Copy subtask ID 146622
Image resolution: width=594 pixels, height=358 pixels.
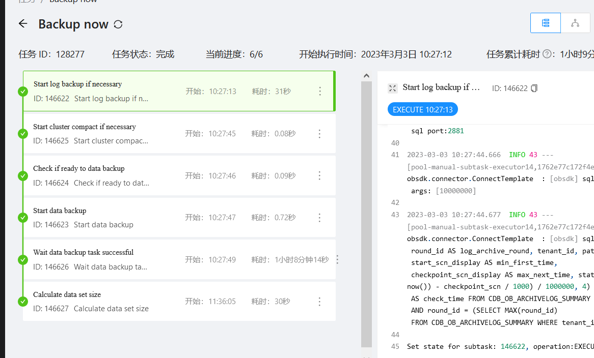pyautogui.click(x=534, y=88)
